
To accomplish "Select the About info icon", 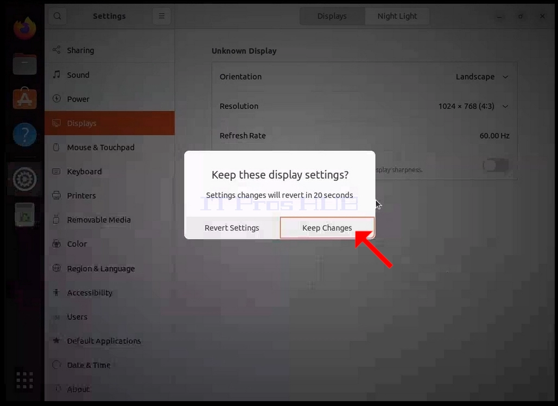I will pyautogui.click(x=57, y=389).
